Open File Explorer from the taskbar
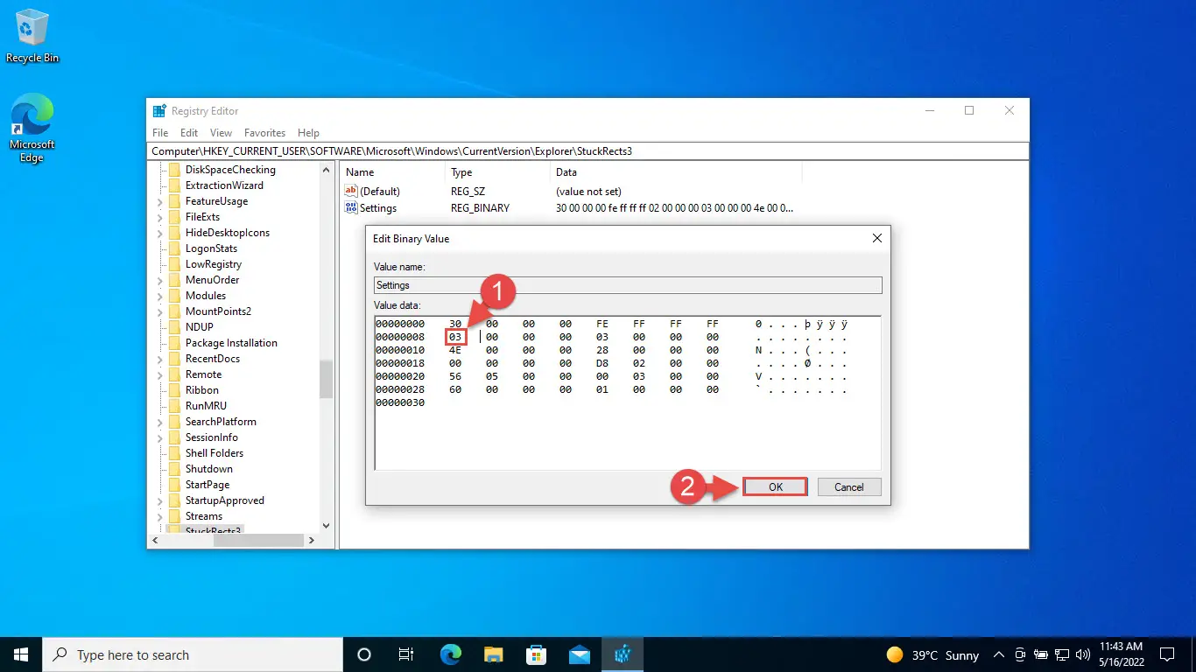Viewport: 1196px width, 672px height. pyautogui.click(x=494, y=654)
